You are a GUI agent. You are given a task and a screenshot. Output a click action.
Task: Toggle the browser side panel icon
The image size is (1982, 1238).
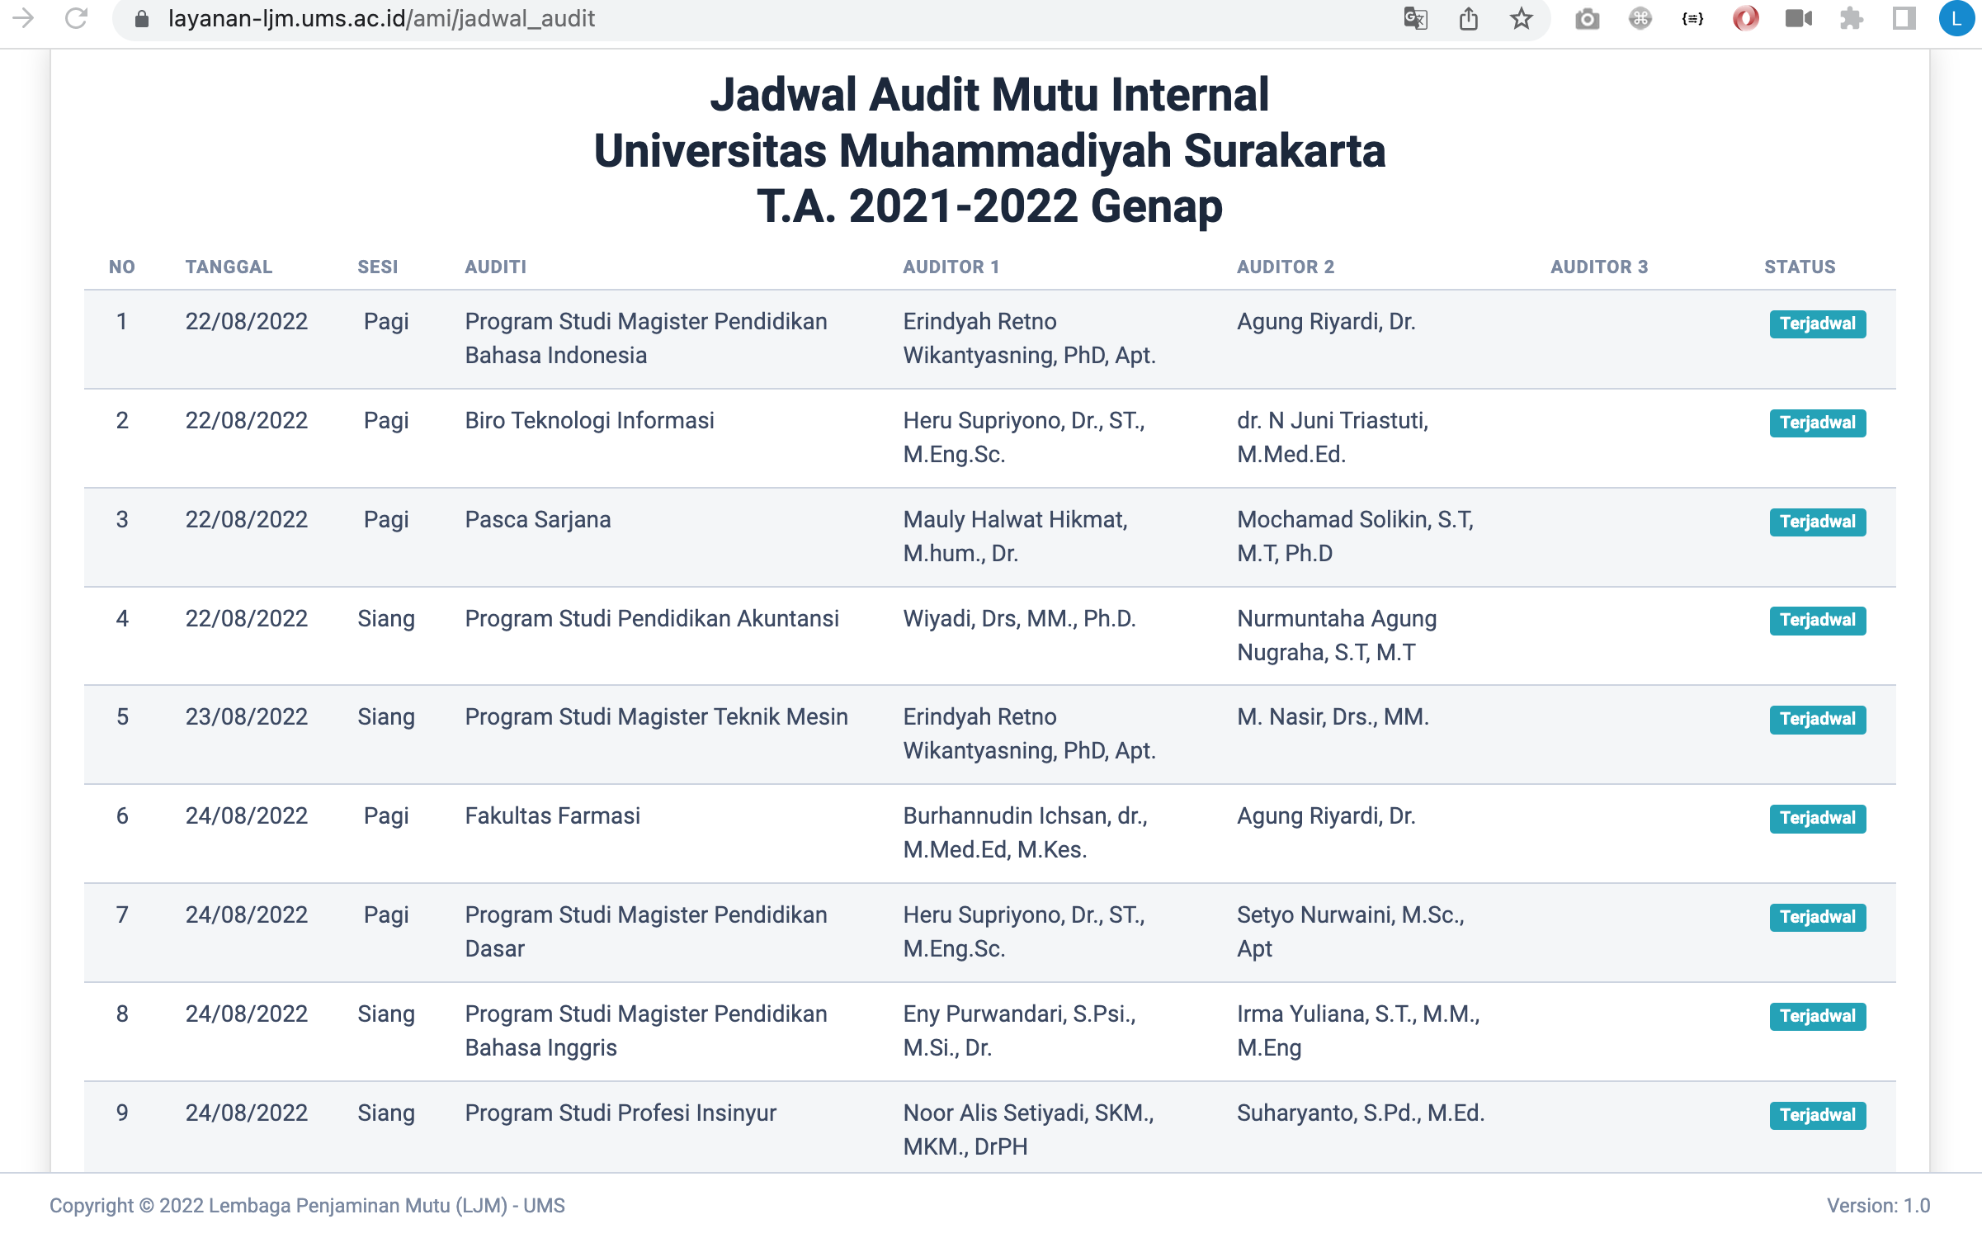(1904, 18)
